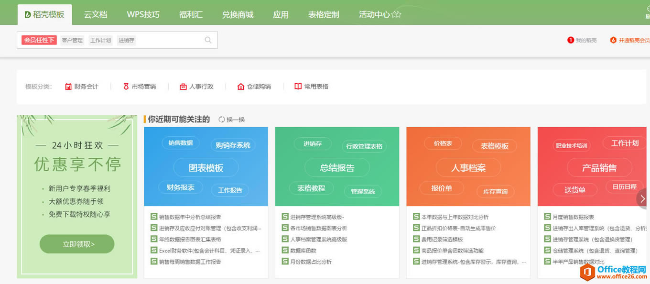Select the 客户管理 search suggestion
The width and height of the screenshot is (650, 284).
(72, 40)
